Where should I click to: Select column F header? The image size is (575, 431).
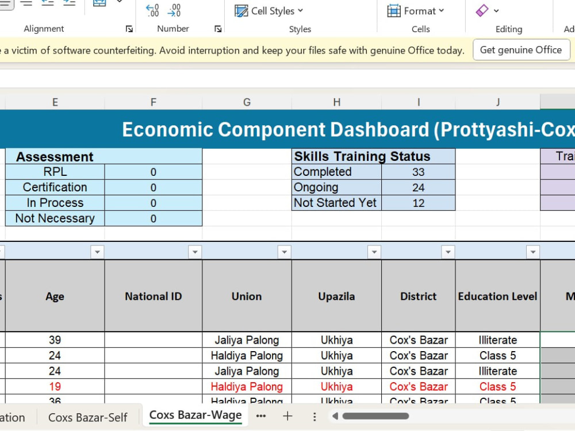154,102
